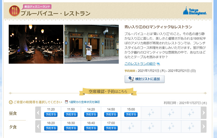This screenshot has width=217, height=138.
Task: Click the 昼食 row label
Action: (x=13, y=113)
